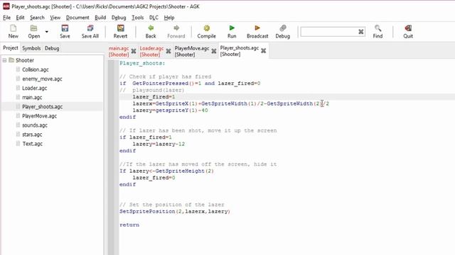Open Loader.agc in the project tree
Image resolution: width=455 pixels, height=255 pixels.
[x=35, y=88]
